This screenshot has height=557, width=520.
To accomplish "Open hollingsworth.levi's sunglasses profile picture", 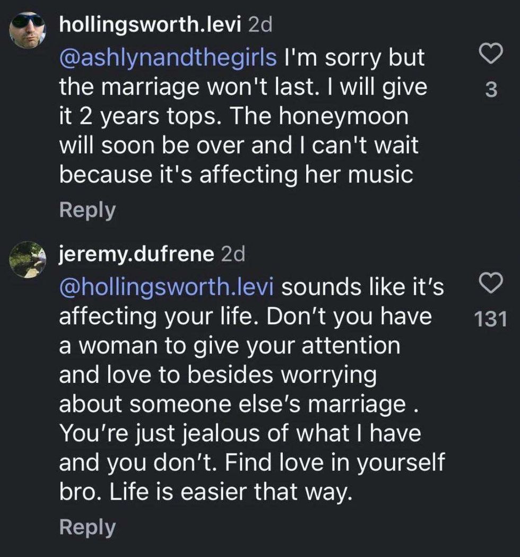I will (29, 31).
